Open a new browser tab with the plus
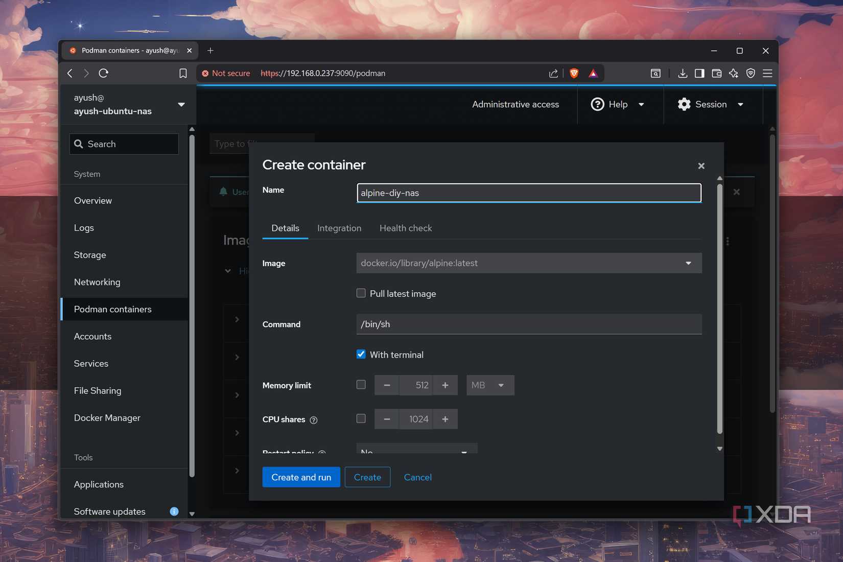The height and width of the screenshot is (562, 843). (x=210, y=50)
